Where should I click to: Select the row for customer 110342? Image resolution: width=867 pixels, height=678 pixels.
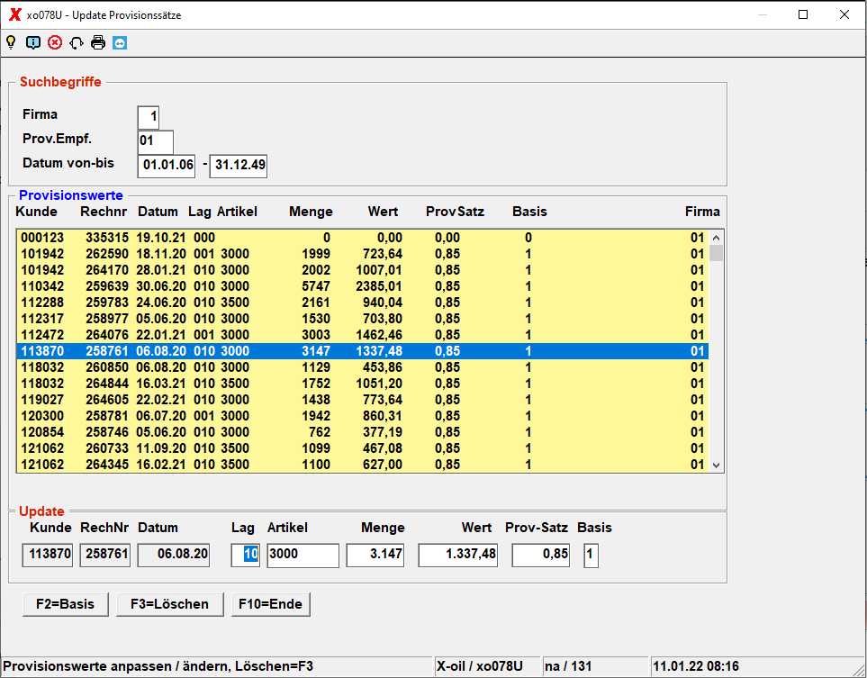point(363,286)
